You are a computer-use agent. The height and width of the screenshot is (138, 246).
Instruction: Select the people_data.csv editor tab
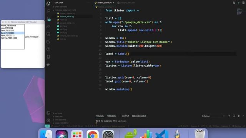pos(126,3)
